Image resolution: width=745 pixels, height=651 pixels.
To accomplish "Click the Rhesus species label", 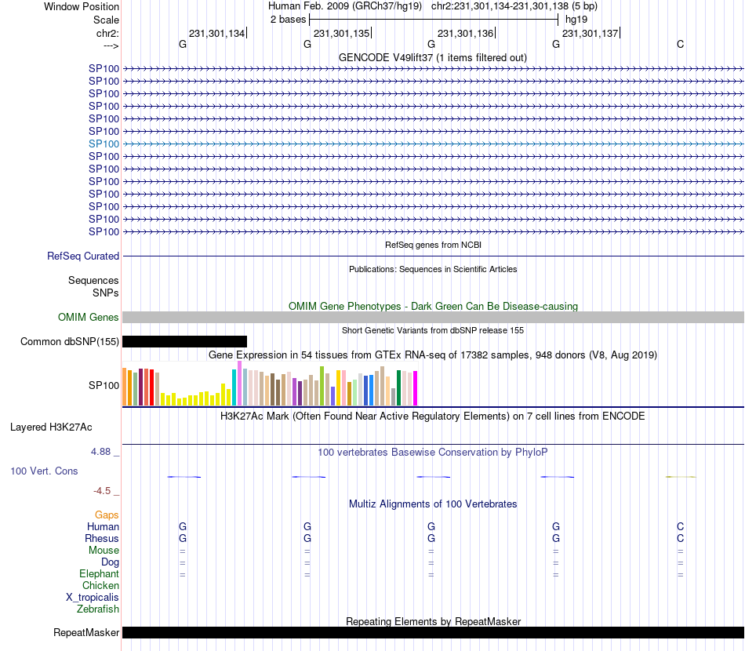I will tap(102, 538).
